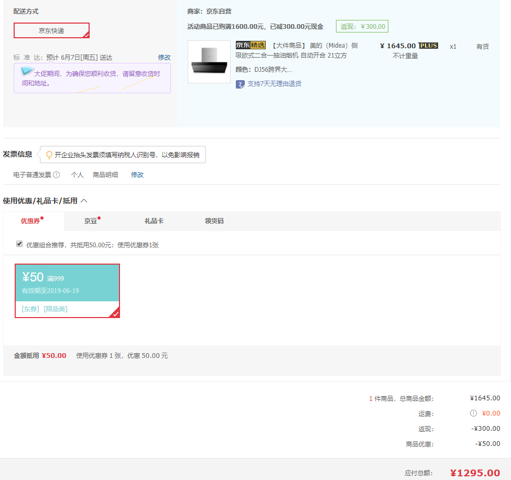Click the 电子普通发票 label
This screenshot has width=511, height=480.
pos(32,175)
